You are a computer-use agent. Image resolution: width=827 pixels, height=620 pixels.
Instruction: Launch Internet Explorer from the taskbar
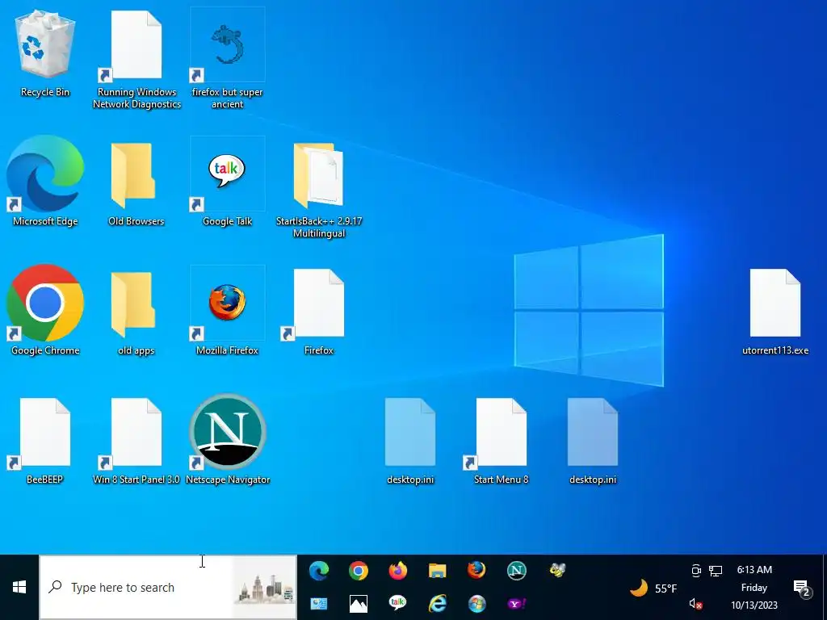coord(437,603)
